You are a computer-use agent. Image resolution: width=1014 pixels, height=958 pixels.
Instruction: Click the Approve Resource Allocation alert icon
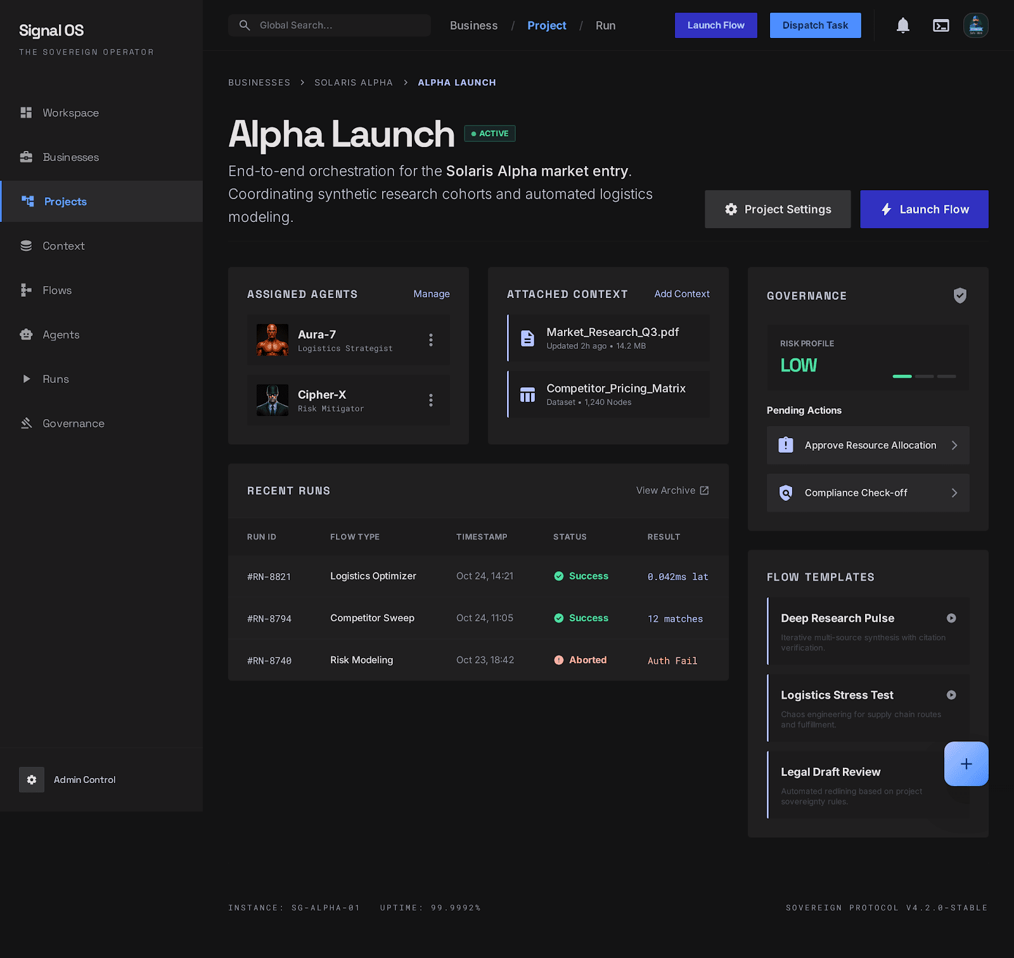click(786, 445)
